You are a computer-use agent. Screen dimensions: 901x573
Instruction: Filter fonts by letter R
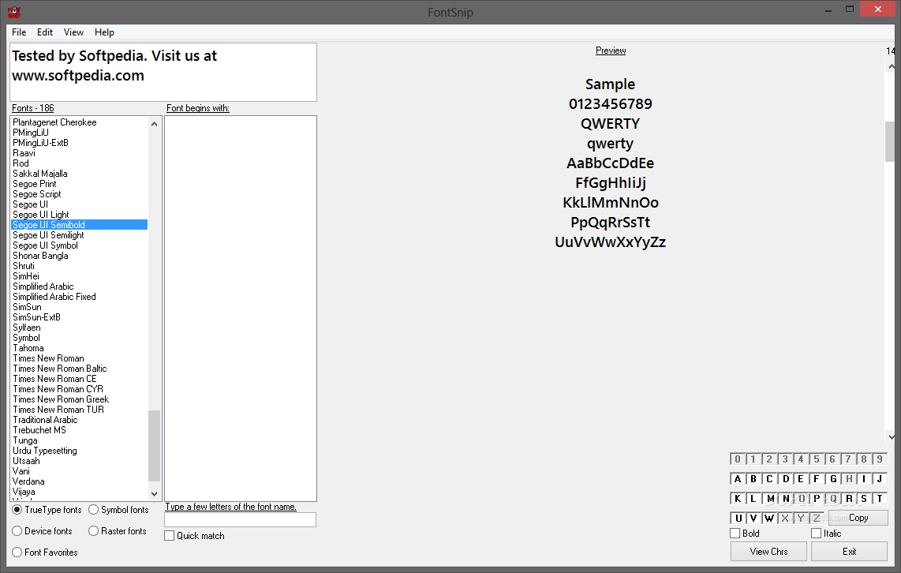[x=849, y=498]
